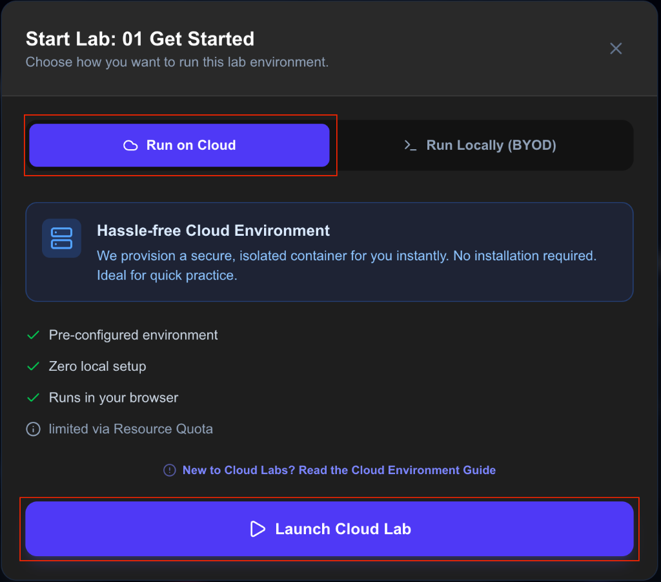Click the server stack icon in the info card
The image size is (661, 582).
tap(61, 238)
